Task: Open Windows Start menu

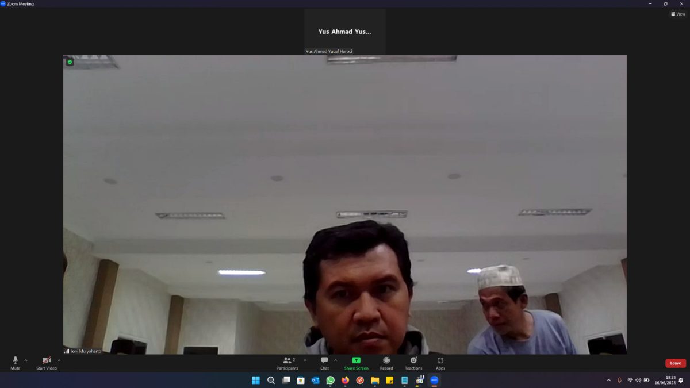Action: coord(256,380)
